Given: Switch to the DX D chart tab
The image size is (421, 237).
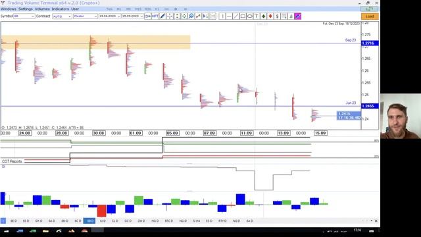Looking at the screenshot, I should (x=39, y=221).
